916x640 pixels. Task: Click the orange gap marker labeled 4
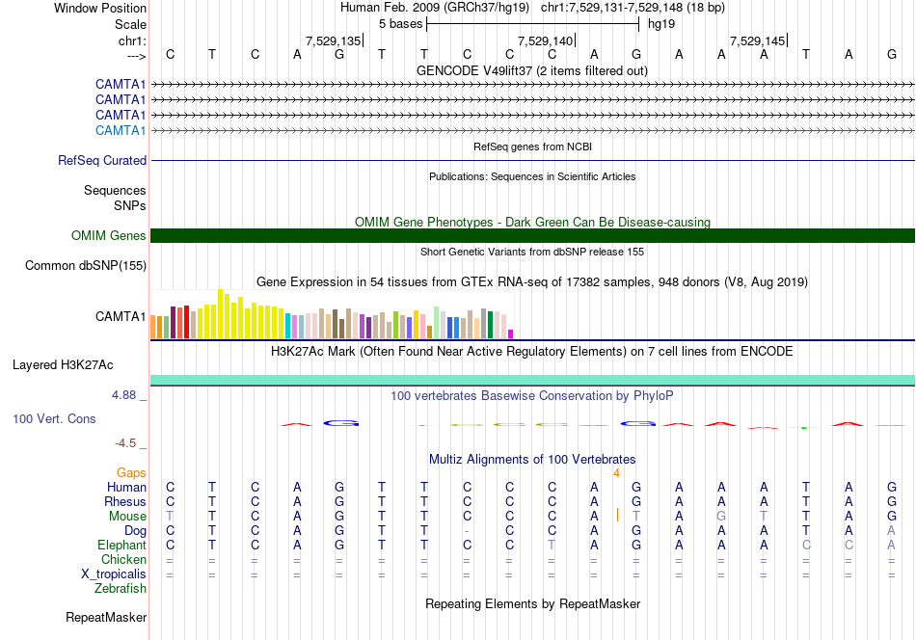[x=616, y=473]
